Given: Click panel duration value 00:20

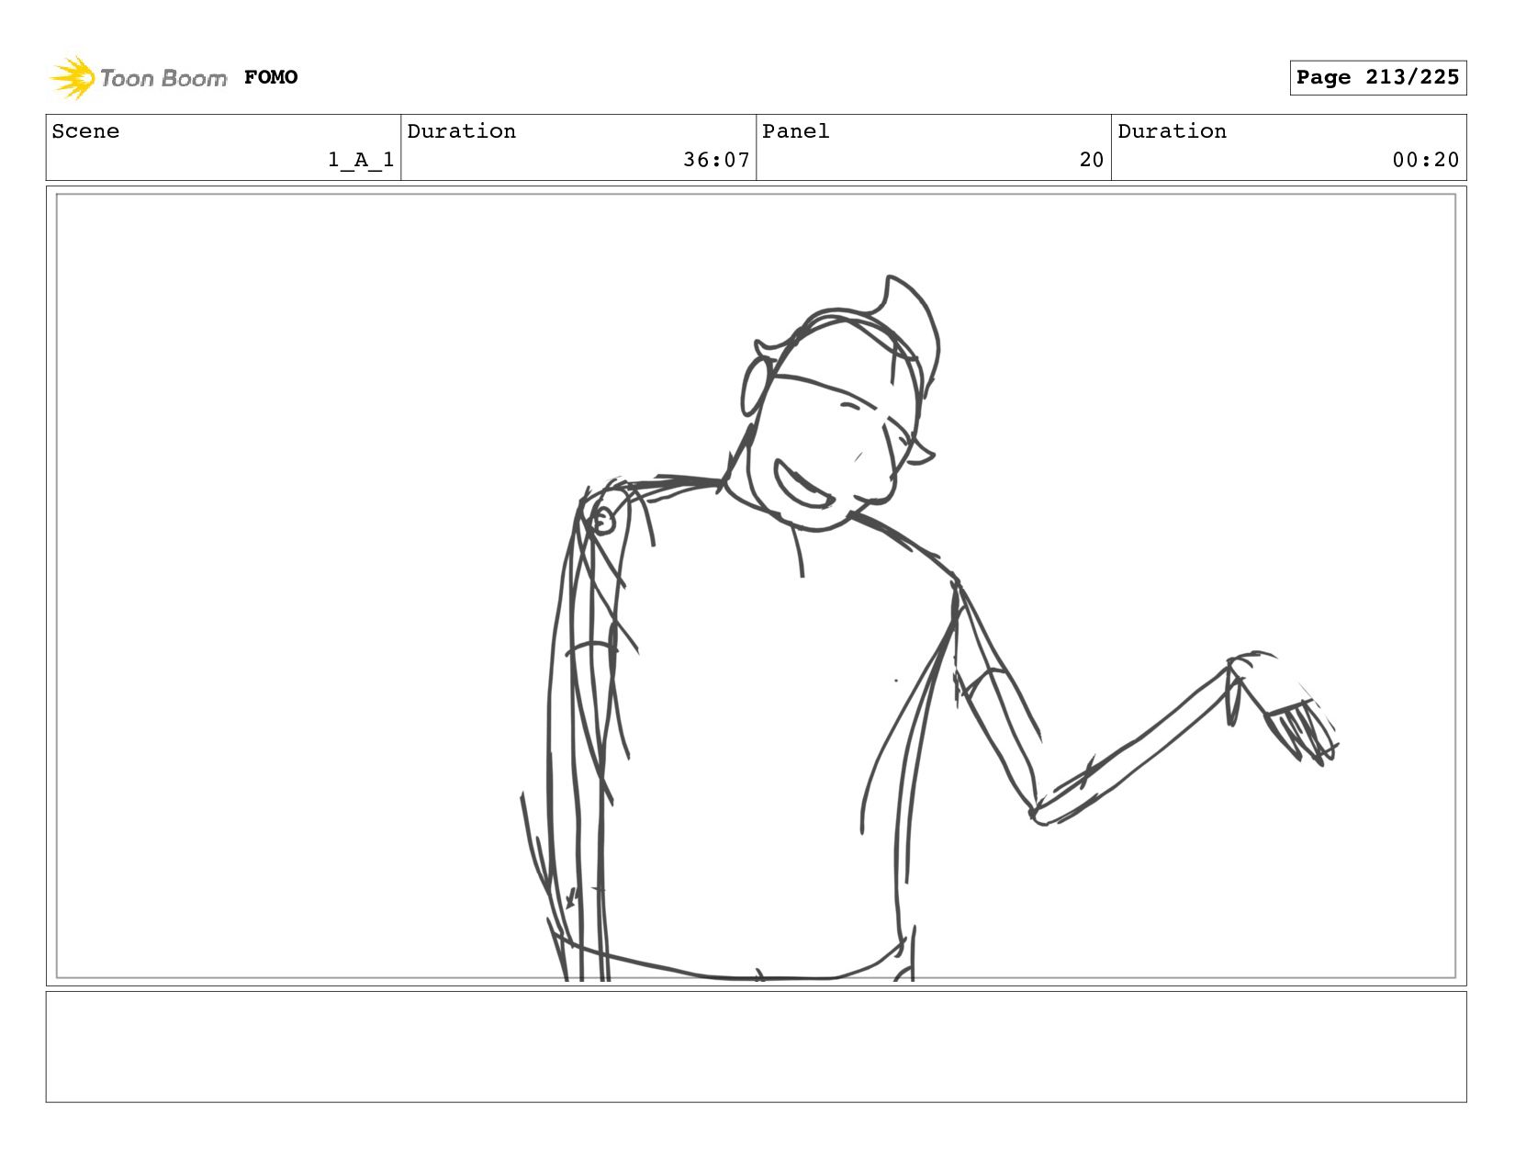Looking at the screenshot, I should tap(1425, 160).
